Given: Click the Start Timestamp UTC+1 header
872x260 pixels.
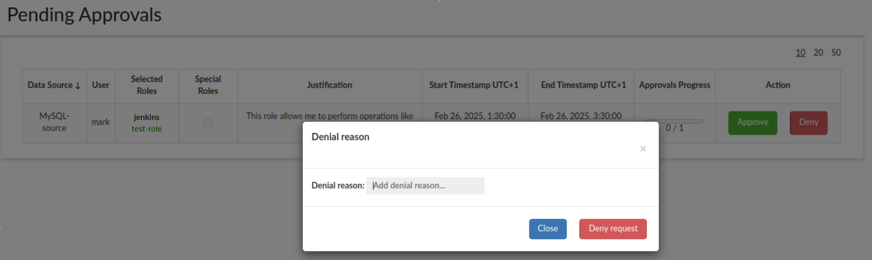Looking at the screenshot, I should pyautogui.click(x=474, y=85).
